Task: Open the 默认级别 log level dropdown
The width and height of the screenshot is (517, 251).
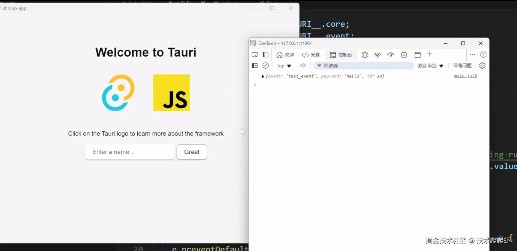Action: [x=431, y=66]
